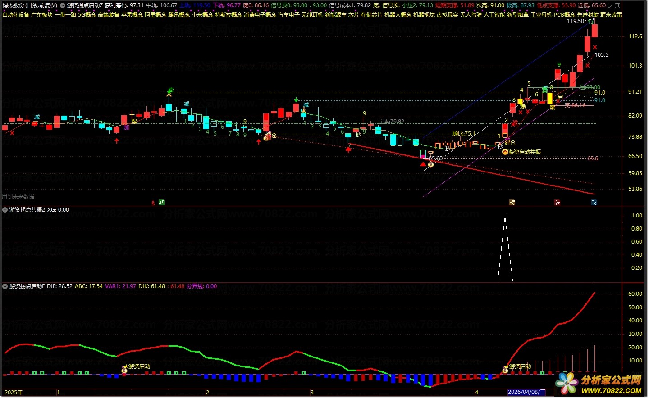Click the diamond icon after 近低 value
Image resolution: width=649 pixels, height=398 pixels.
click(x=610, y=5)
